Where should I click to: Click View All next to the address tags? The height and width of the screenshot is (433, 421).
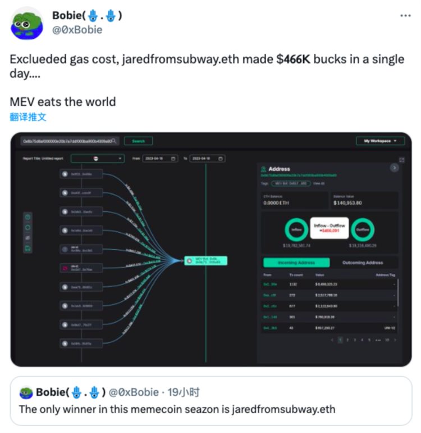(x=318, y=183)
